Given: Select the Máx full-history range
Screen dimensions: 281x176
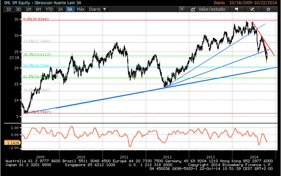Looking at the screenshot, I should click(x=80, y=9).
